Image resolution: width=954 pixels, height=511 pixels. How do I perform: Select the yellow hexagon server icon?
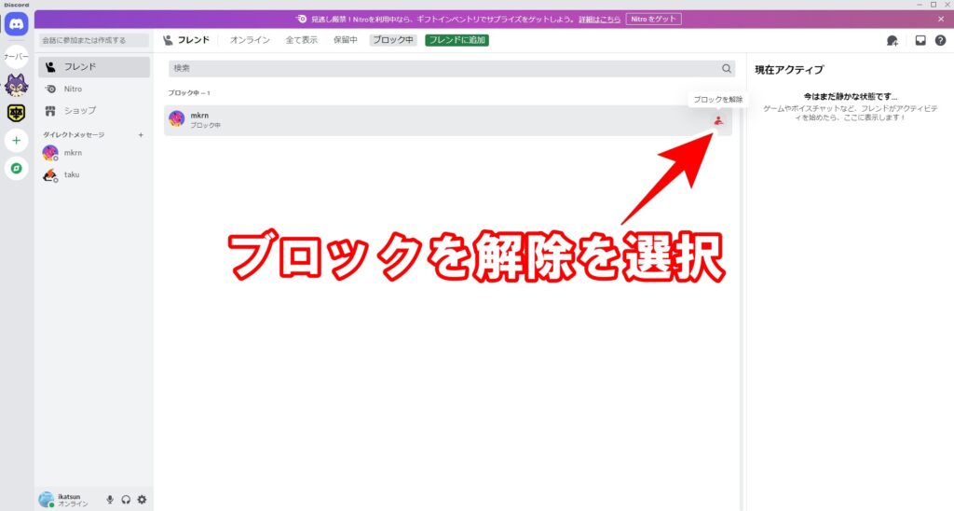tap(17, 113)
